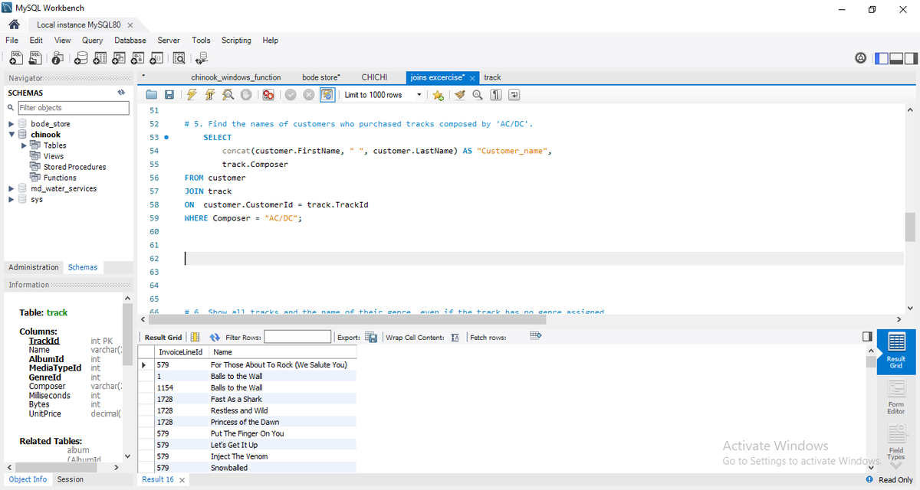This screenshot has height=490, width=920.
Task: Save the script to file
Action: click(x=169, y=95)
